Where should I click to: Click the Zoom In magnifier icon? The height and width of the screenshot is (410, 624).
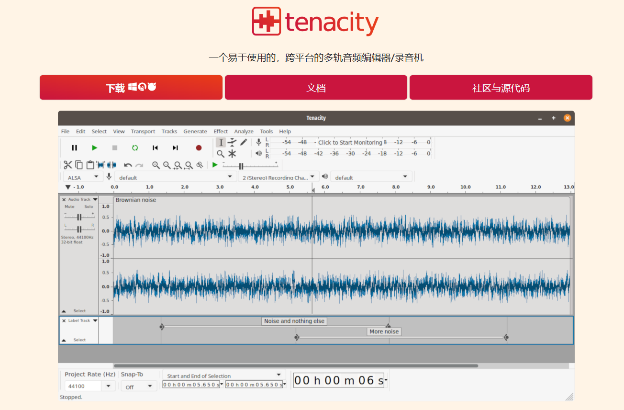click(156, 165)
